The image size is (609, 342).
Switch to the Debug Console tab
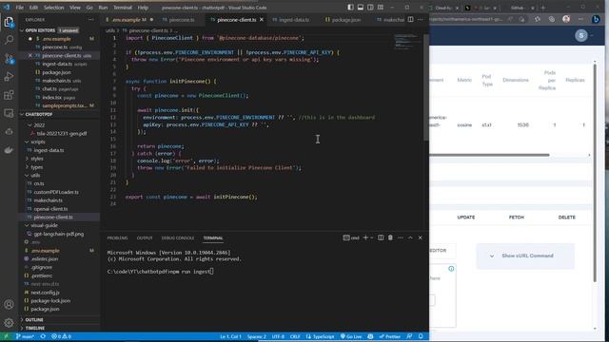click(178, 238)
